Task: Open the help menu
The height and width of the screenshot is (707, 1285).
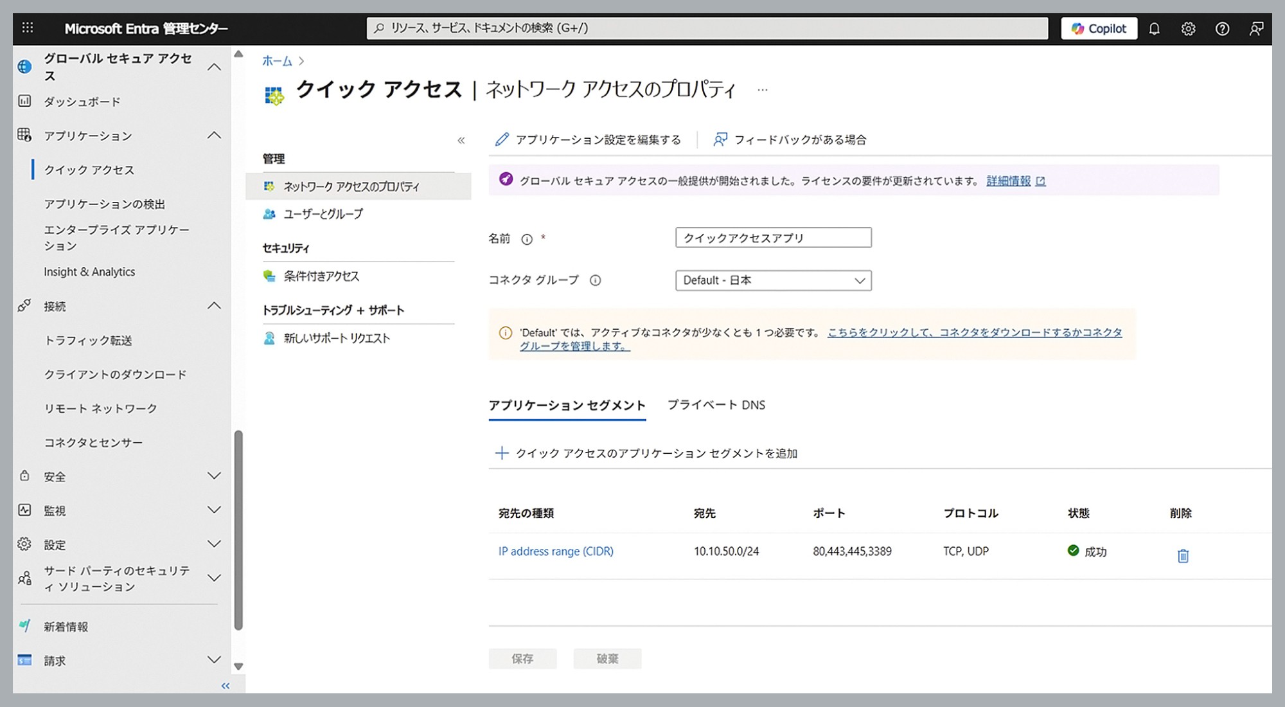Action: pos(1222,28)
